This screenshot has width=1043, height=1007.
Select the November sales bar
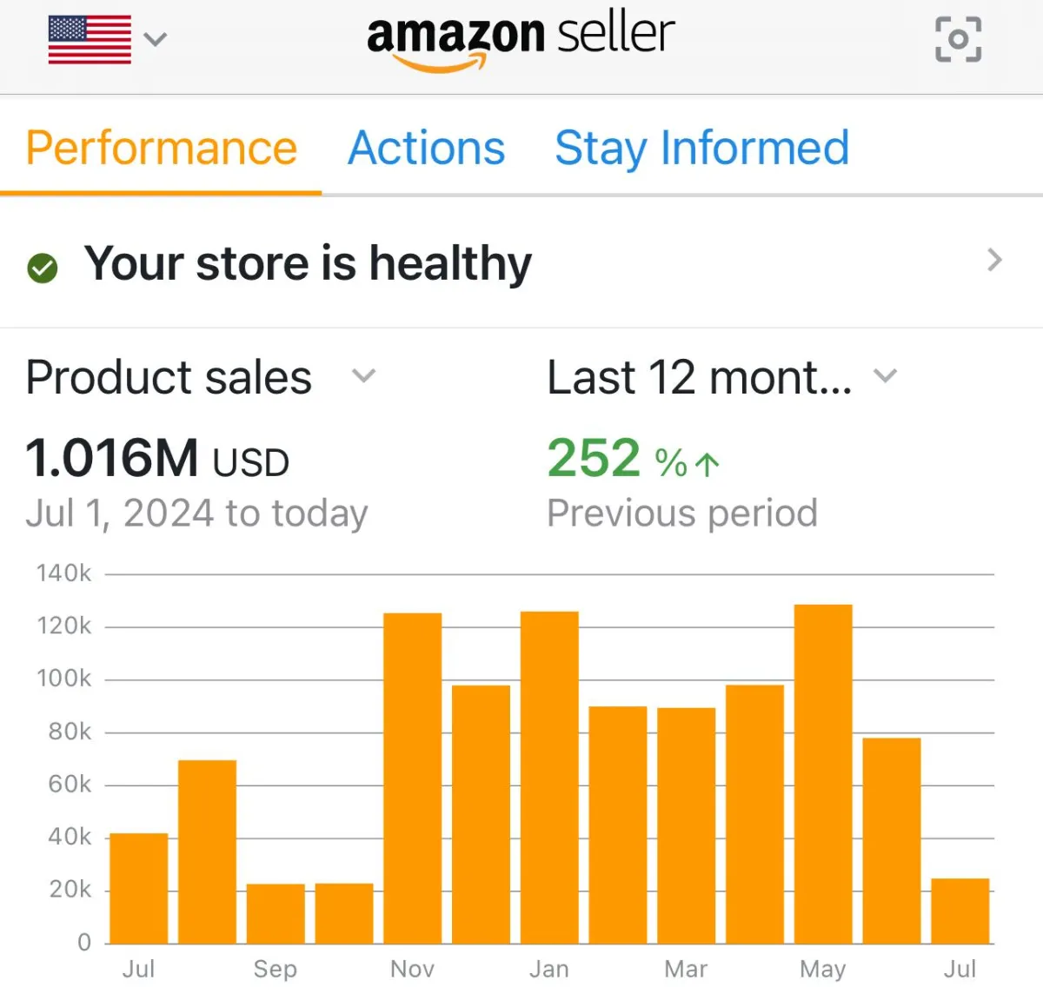[x=413, y=778]
